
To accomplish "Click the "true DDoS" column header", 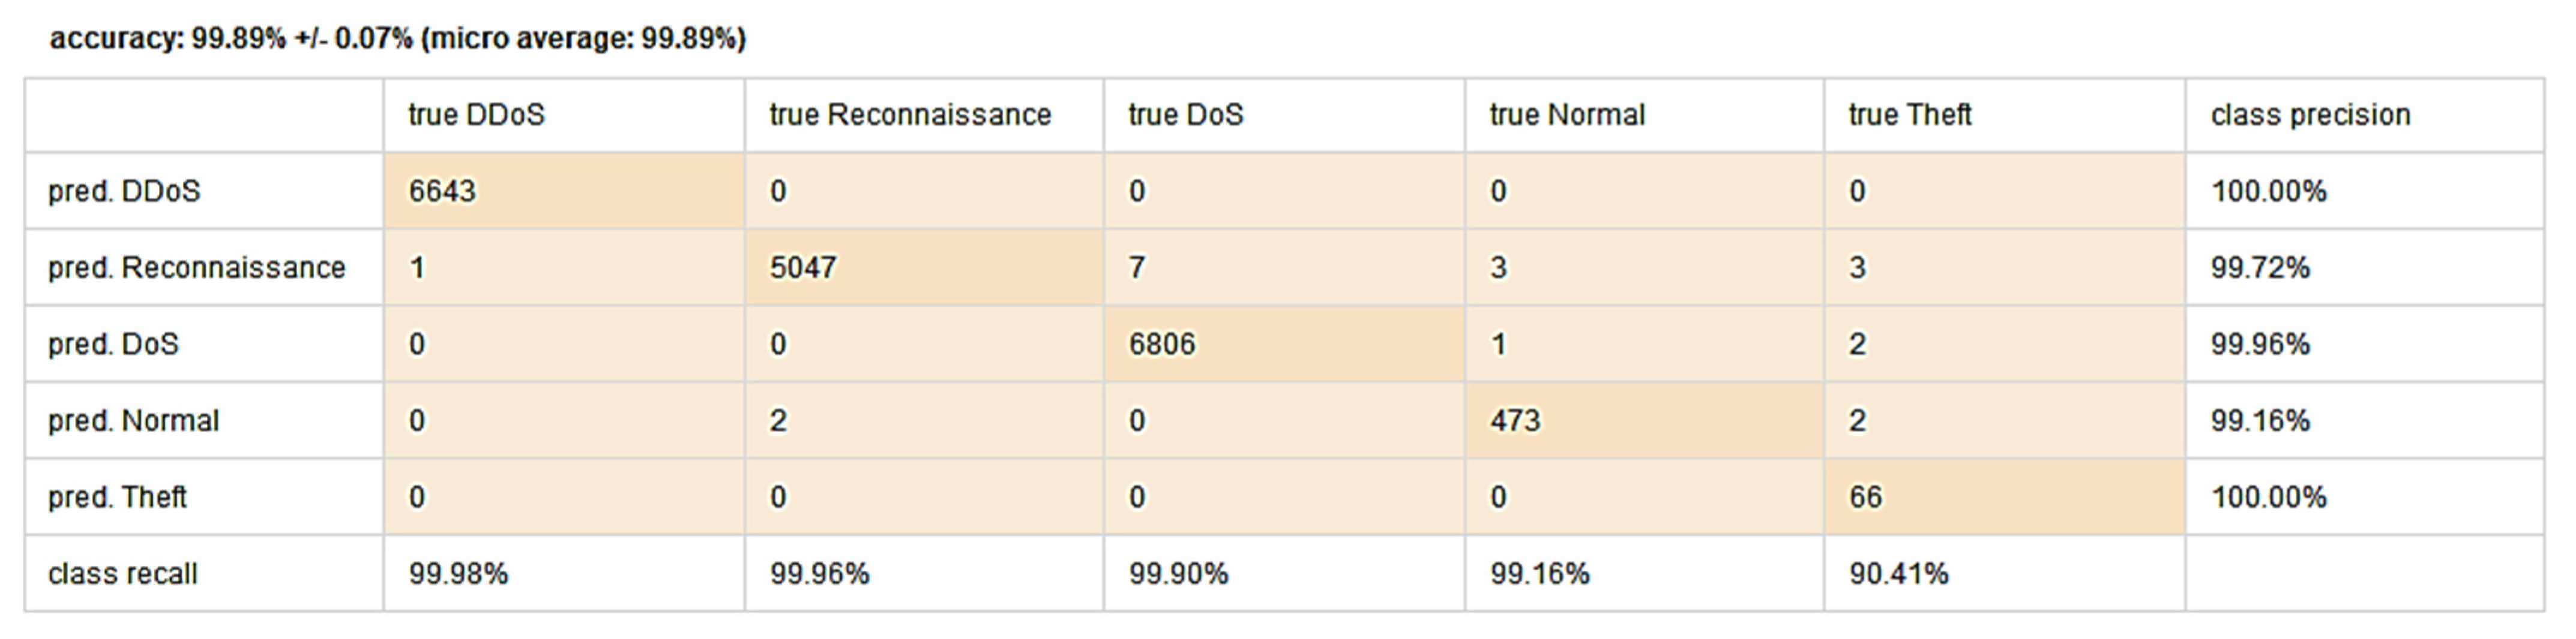I will (476, 115).
